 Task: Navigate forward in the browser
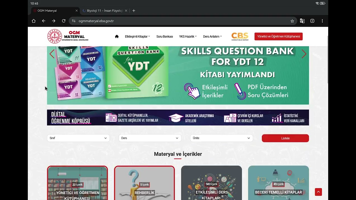(54, 21)
